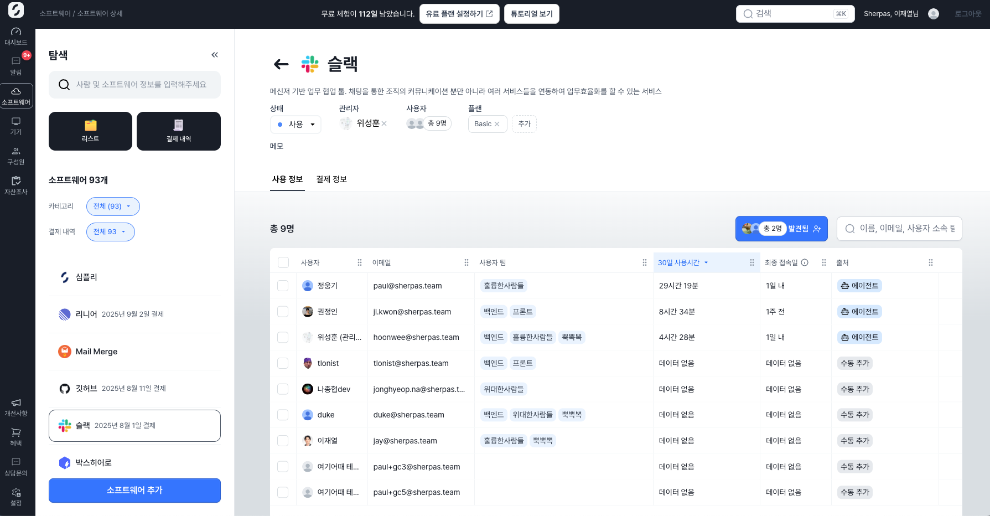Open 구성원 members sidebar icon

click(16, 156)
